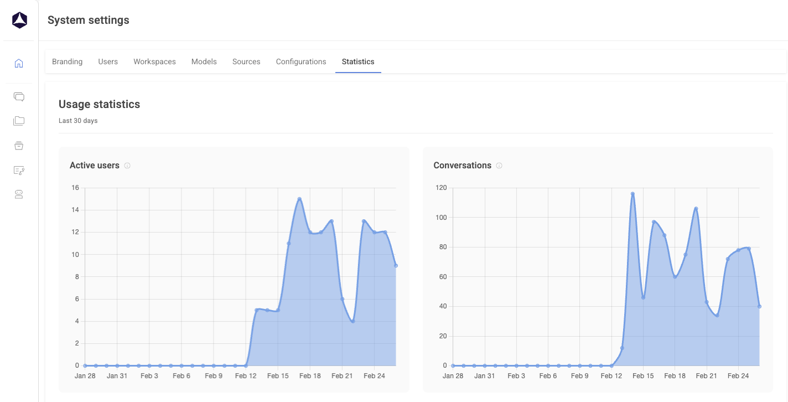This screenshot has height=402, width=788.
Task: Click last data point in Active users chart
Action: (396, 266)
